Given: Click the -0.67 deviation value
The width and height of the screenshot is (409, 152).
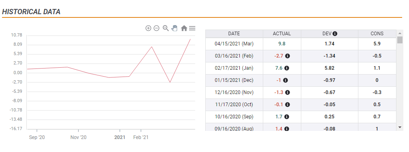Looking at the screenshot, I should pyautogui.click(x=330, y=92).
